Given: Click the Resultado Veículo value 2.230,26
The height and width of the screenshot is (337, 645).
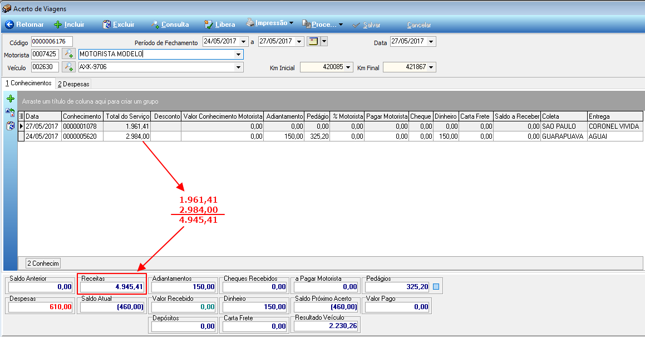Looking at the screenshot, I should click(326, 326).
